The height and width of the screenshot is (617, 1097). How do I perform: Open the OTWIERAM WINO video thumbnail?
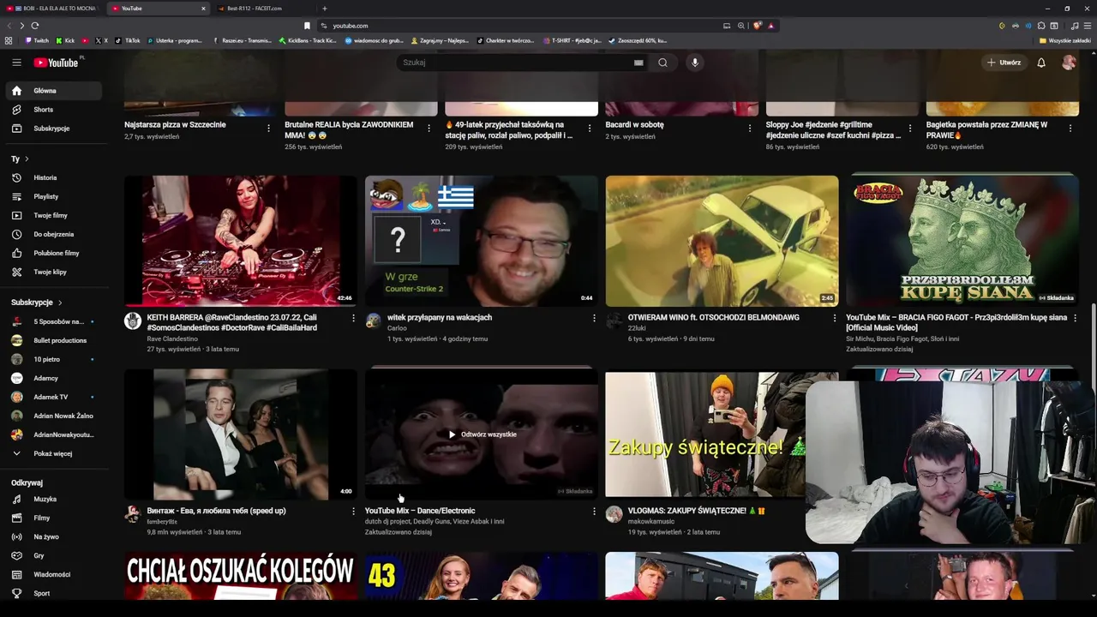pyautogui.click(x=722, y=241)
